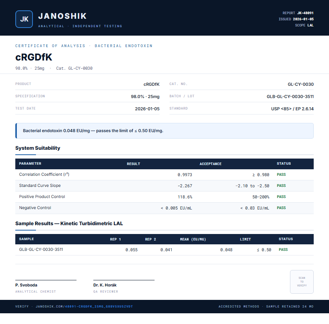
Task: Select the Test Date value 2026-01-05
Action: 147,109
